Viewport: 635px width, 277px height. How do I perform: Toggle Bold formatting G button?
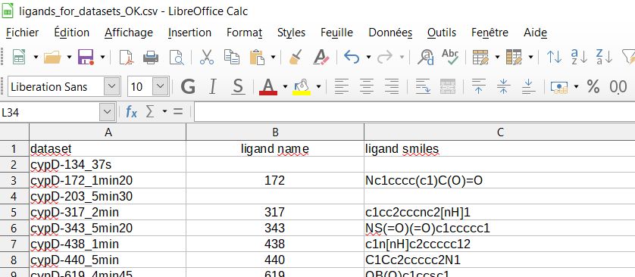[x=188, y=86]
